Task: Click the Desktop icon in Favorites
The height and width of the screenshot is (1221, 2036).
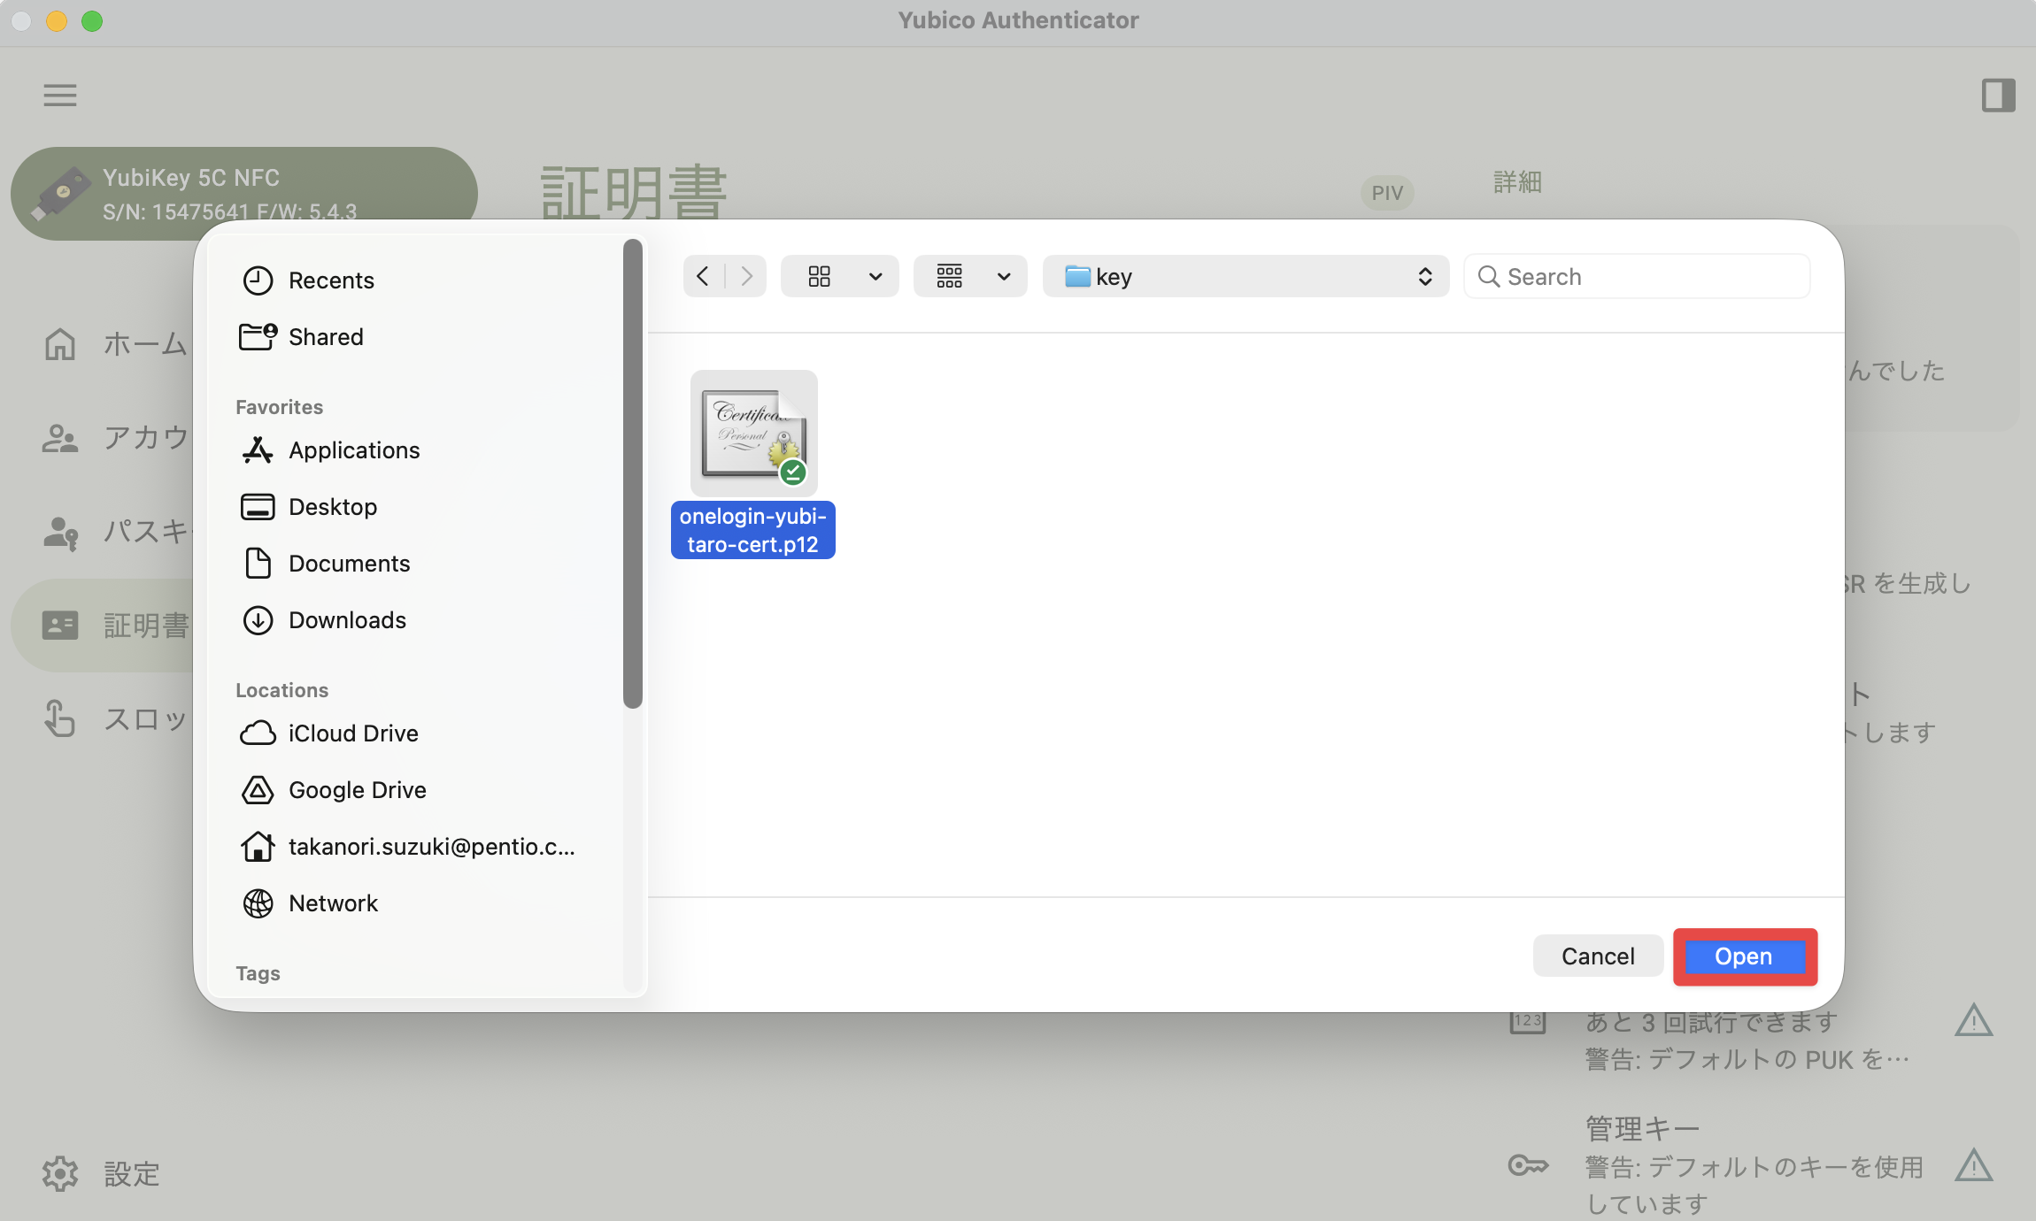Action: (258, 507)
